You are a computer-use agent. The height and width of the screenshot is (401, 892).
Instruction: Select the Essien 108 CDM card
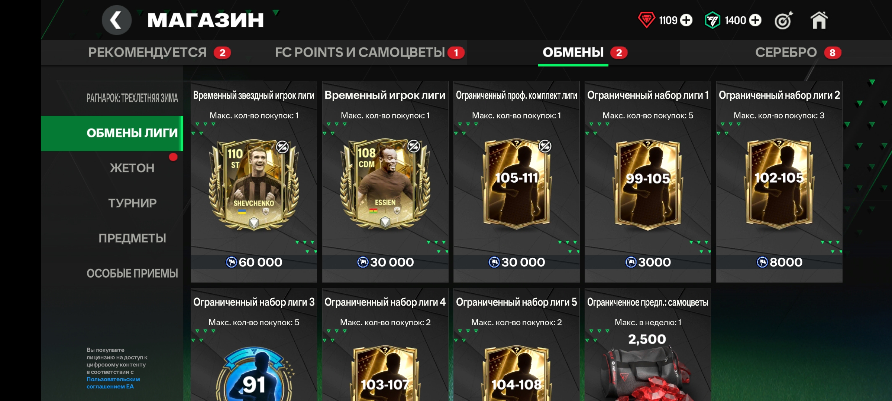click(x=385, y=184)
